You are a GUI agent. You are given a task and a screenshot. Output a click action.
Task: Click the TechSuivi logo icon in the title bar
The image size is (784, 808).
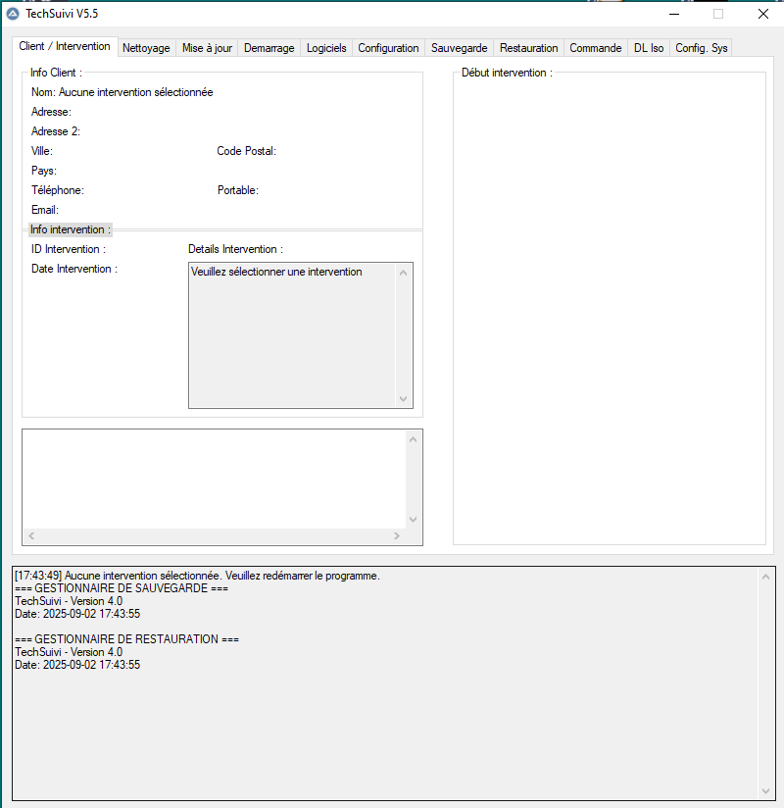(x=14, y=14)
